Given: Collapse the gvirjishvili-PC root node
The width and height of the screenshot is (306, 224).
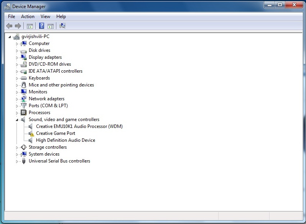Looking at the screenshot, I should pyautogui.click(x=10, y=37).
